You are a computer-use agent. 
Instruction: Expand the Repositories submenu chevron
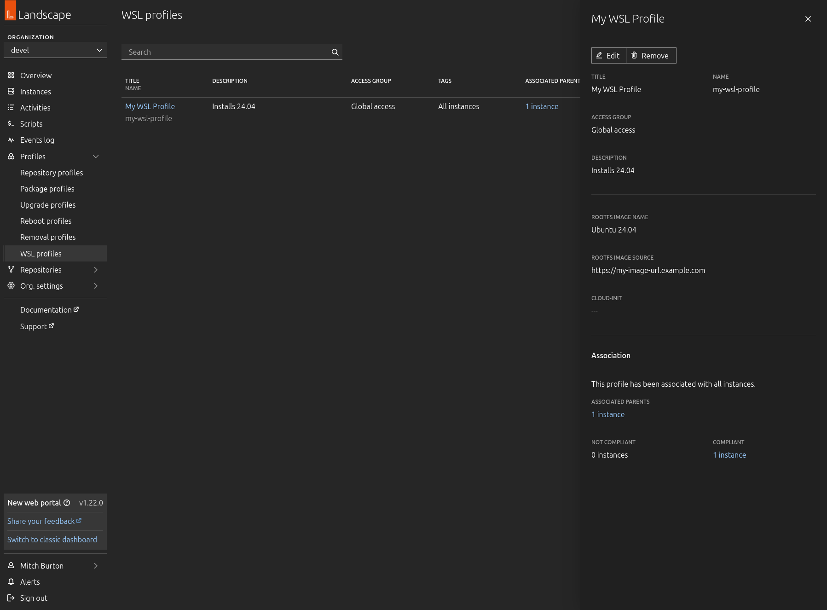pos(96,269)
